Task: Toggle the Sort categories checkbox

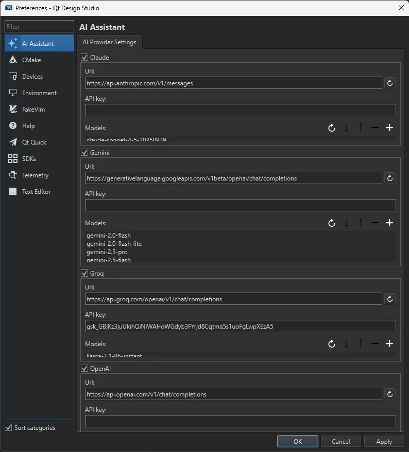Action: click(x=8, y=427)
